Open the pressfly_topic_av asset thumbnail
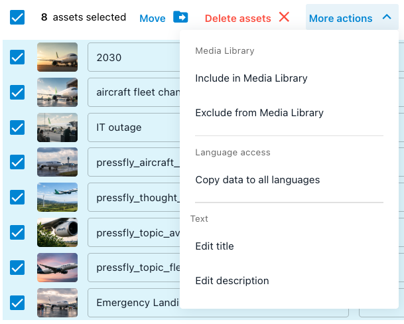This screenshot has height=324, width=404. pos(57,232)
